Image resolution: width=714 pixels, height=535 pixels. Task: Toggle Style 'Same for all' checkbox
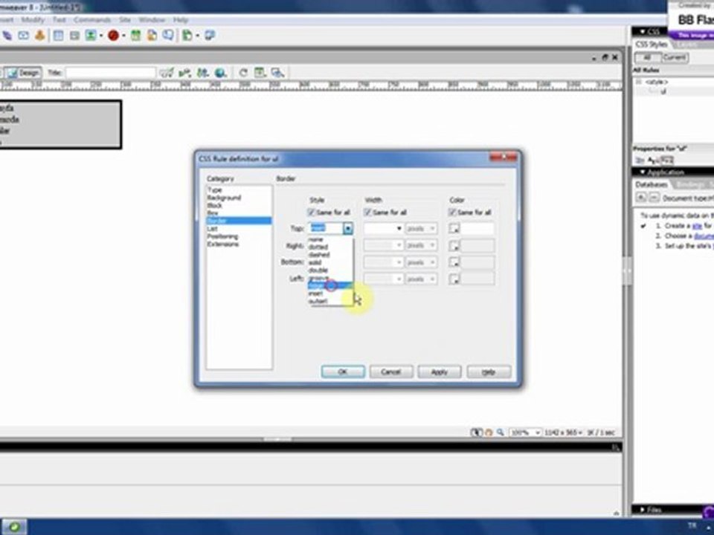312,212
